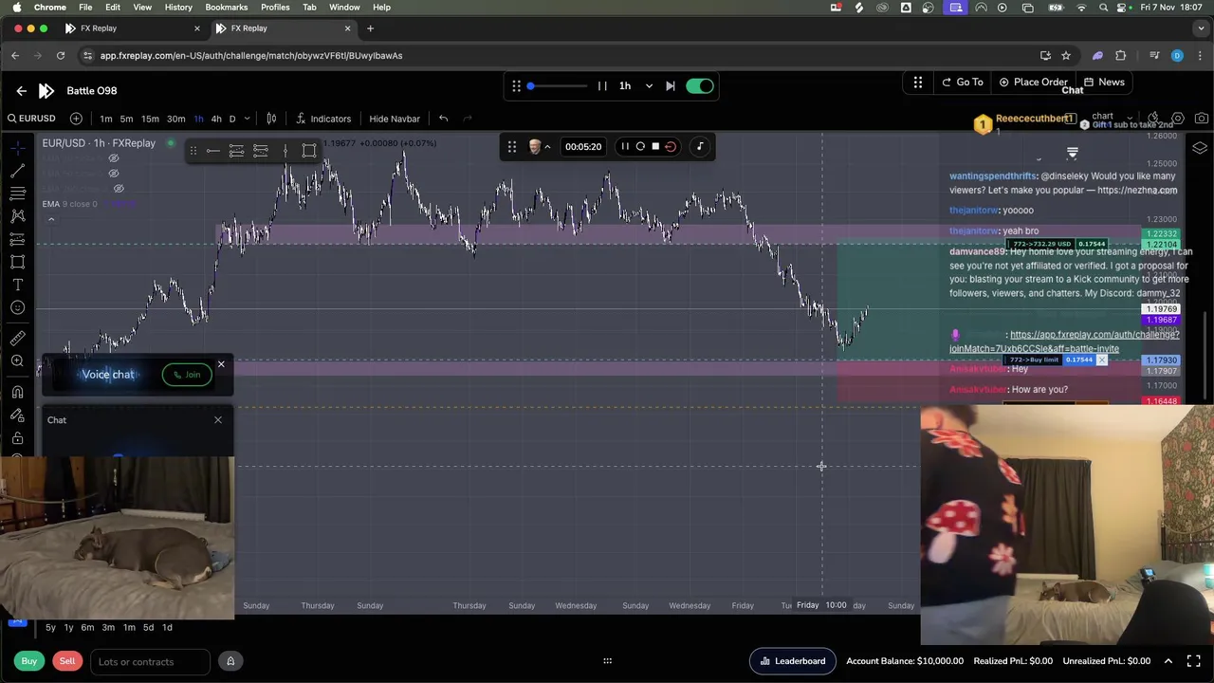
Task: Step forward one candle
Action: click(671, 86)
